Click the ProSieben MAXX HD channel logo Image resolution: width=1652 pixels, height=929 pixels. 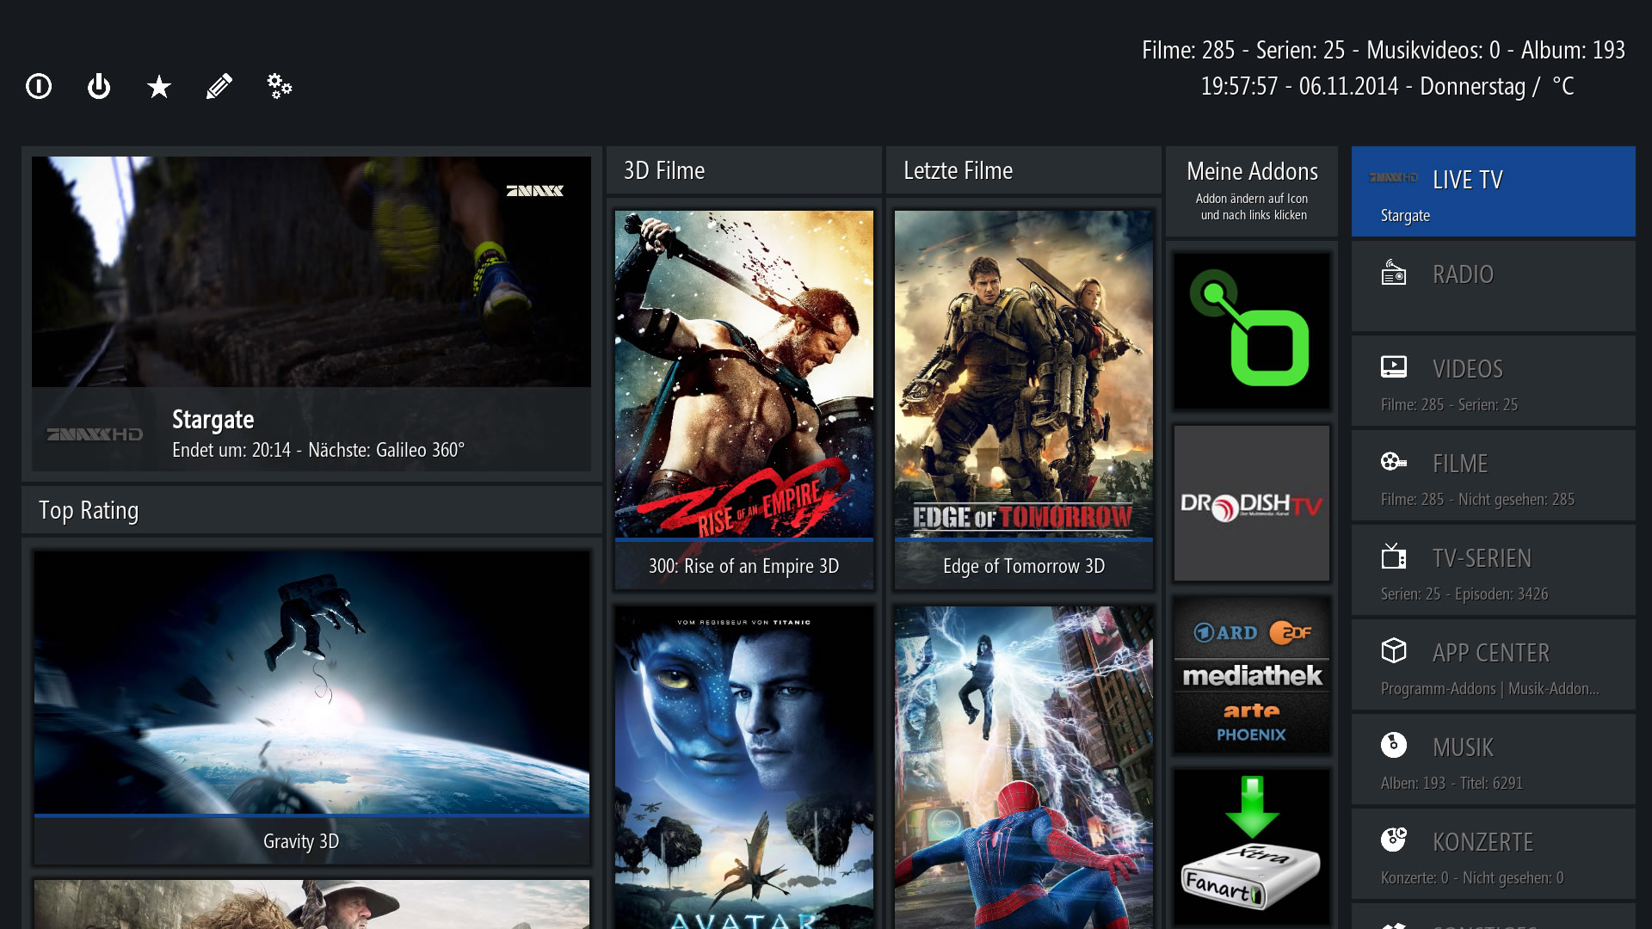(95, 434)
